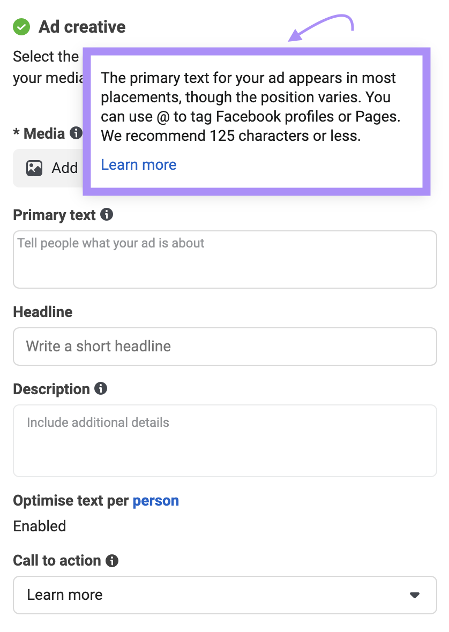This screenshot has width=449, height=632.
Task: Toggle the Enabled optimisation state
Action: coord(39,526)
